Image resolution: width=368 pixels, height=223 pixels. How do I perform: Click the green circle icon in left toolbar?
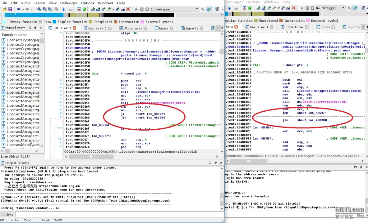click(x=84, y=9)
